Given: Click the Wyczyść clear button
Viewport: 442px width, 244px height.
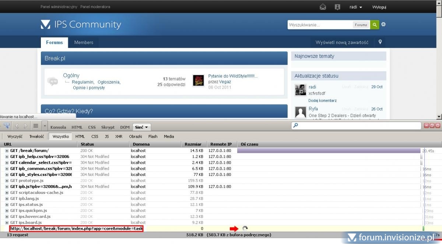Looking at the screenshot, I should [15, 137].
